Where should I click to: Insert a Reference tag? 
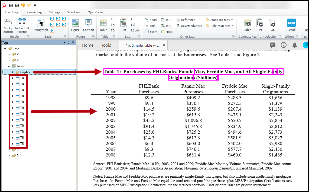186,20
